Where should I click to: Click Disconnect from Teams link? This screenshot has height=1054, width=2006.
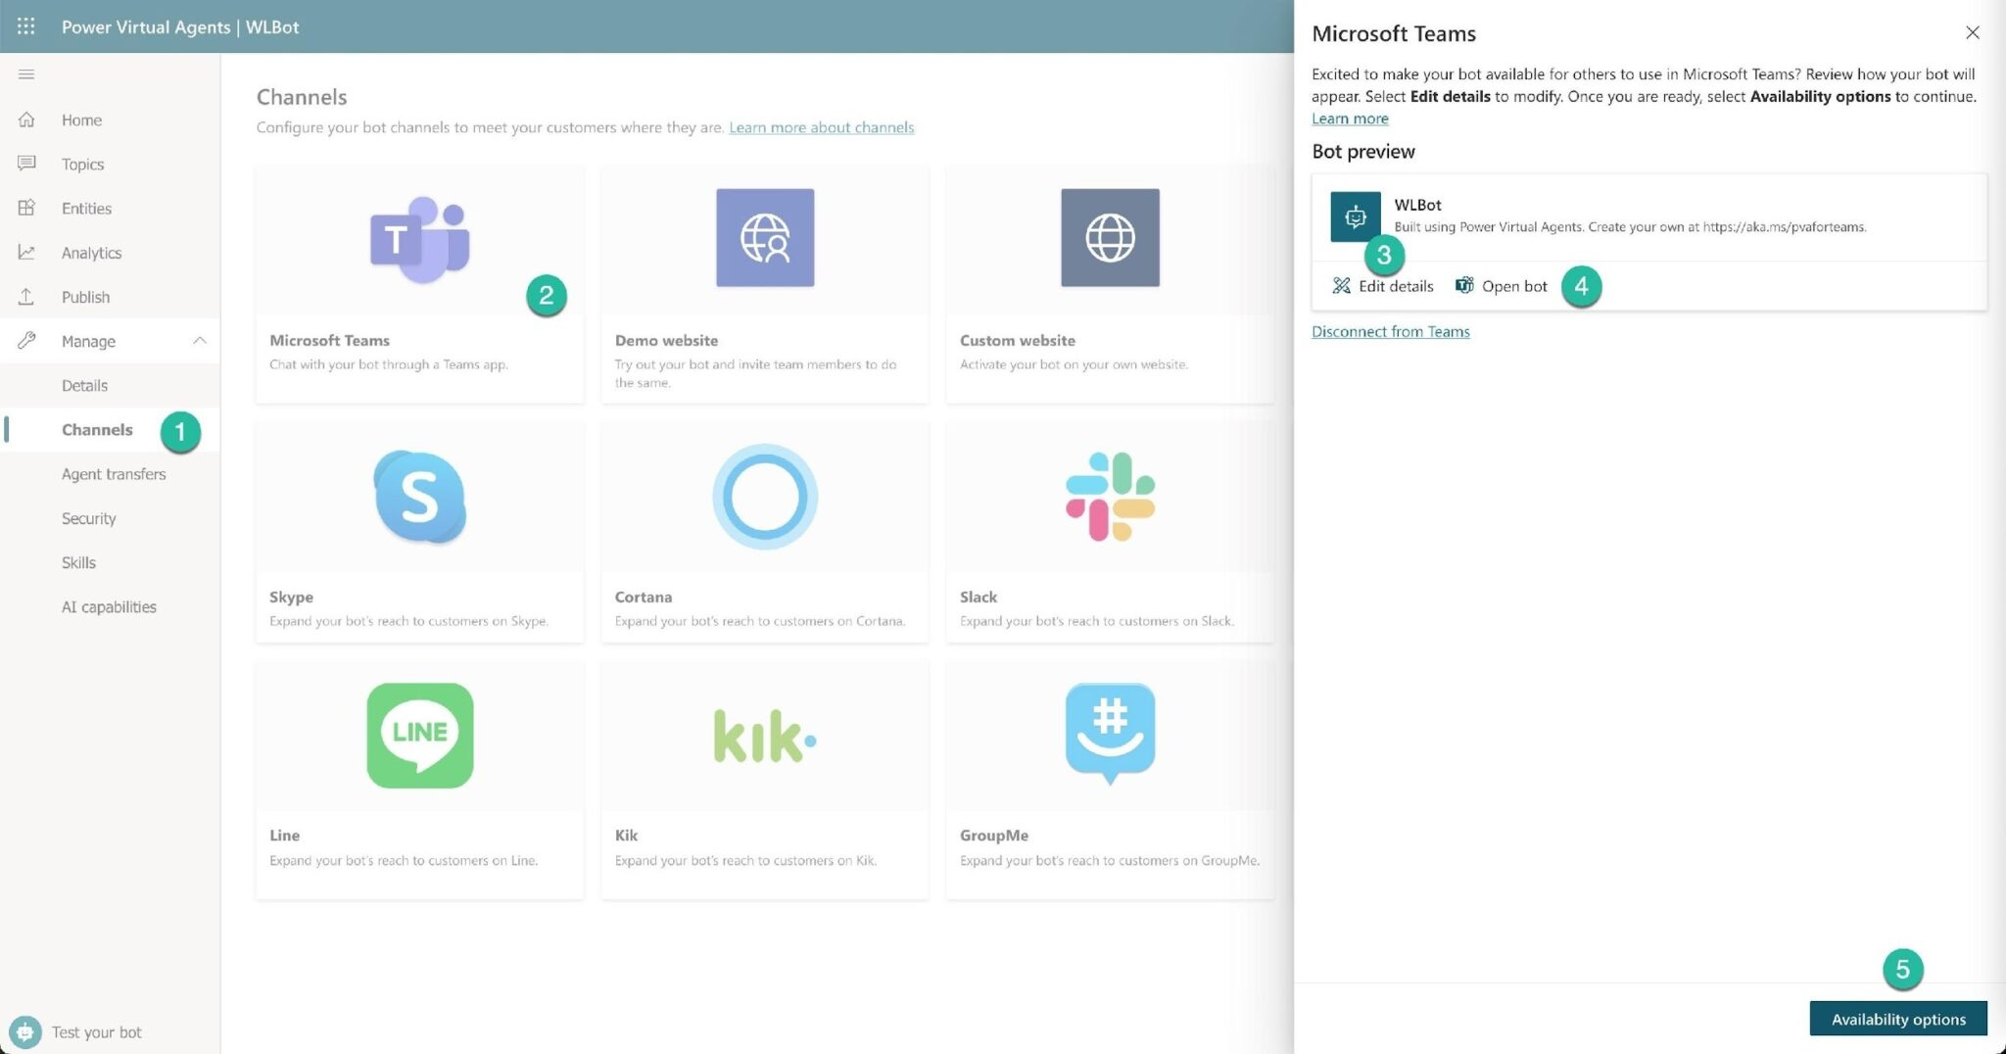click(x=1391, y=331)
